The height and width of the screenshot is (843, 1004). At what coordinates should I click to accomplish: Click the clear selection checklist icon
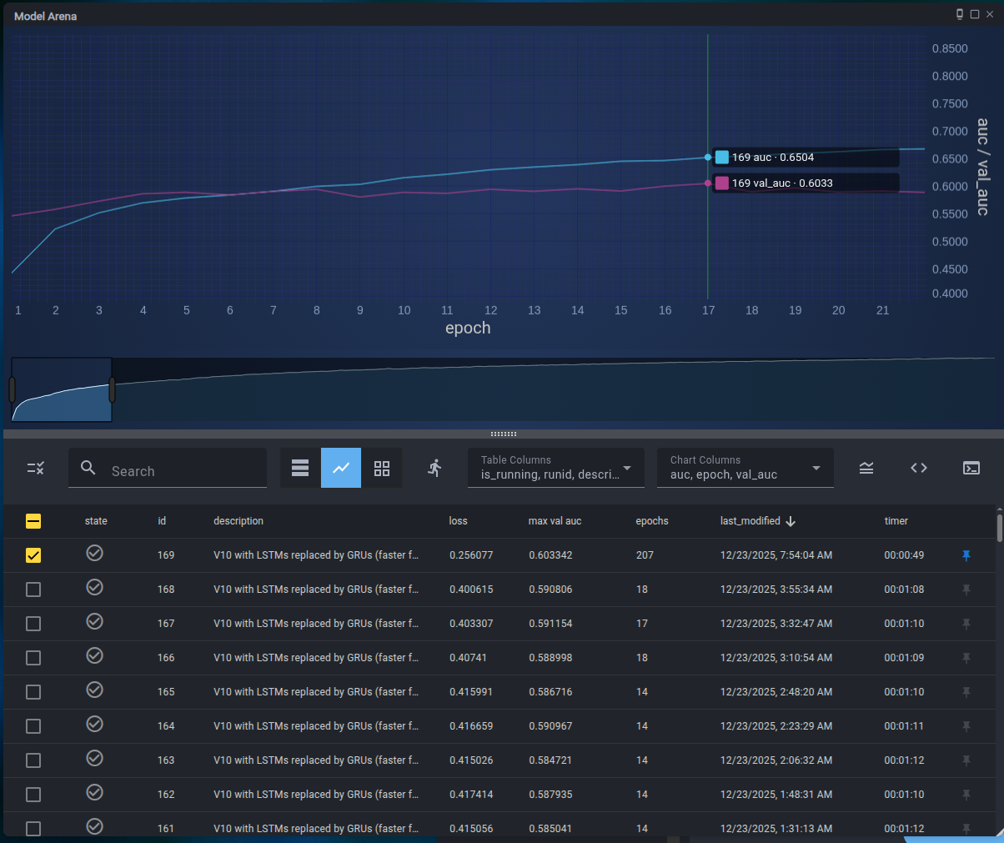click(35, 468)
